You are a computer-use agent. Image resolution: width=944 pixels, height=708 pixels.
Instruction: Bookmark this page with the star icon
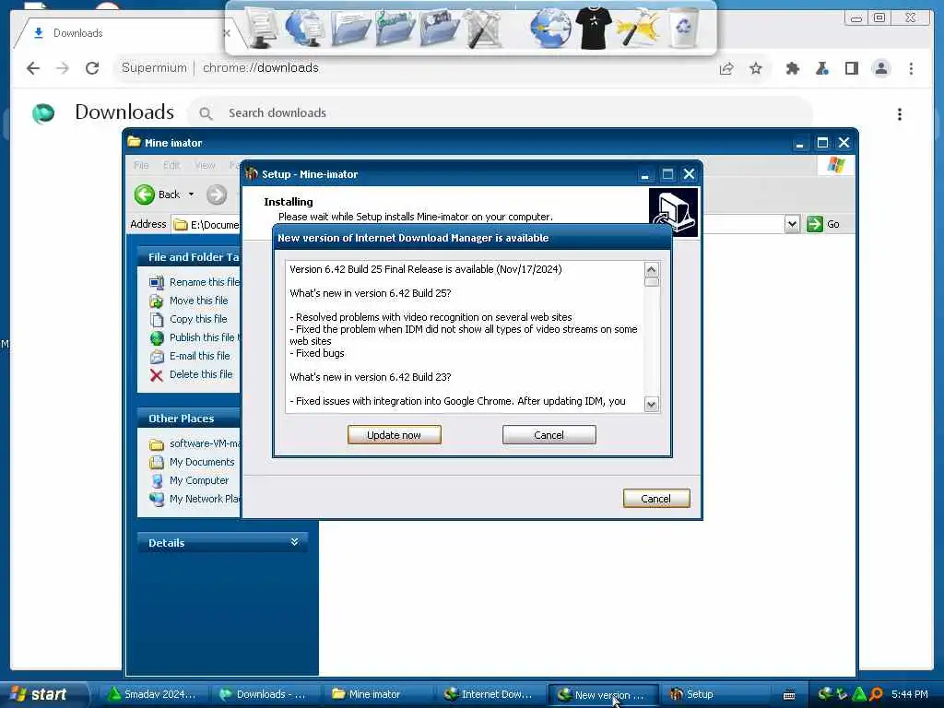click(756, 68)
